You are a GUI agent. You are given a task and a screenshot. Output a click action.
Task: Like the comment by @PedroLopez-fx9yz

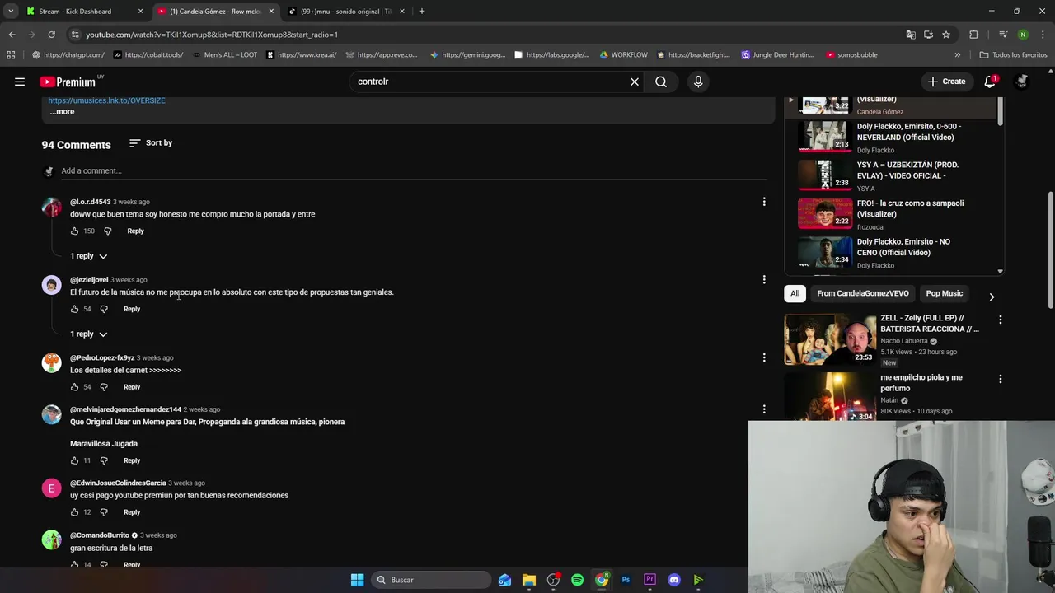(x=74, y=387)
